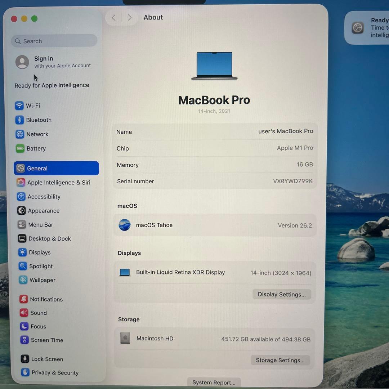Select the Appearance sidebar icon
This screenshot has height=389, width=389.
(x=44, y=211)
